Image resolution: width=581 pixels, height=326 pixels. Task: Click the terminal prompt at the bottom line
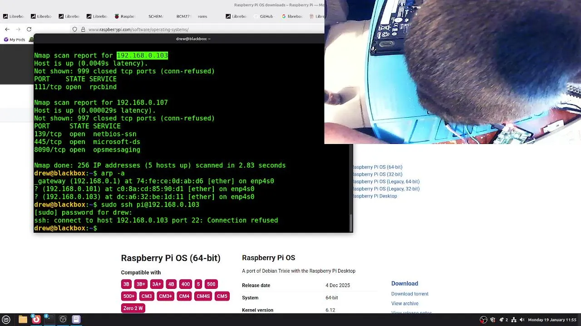(66, 229)
